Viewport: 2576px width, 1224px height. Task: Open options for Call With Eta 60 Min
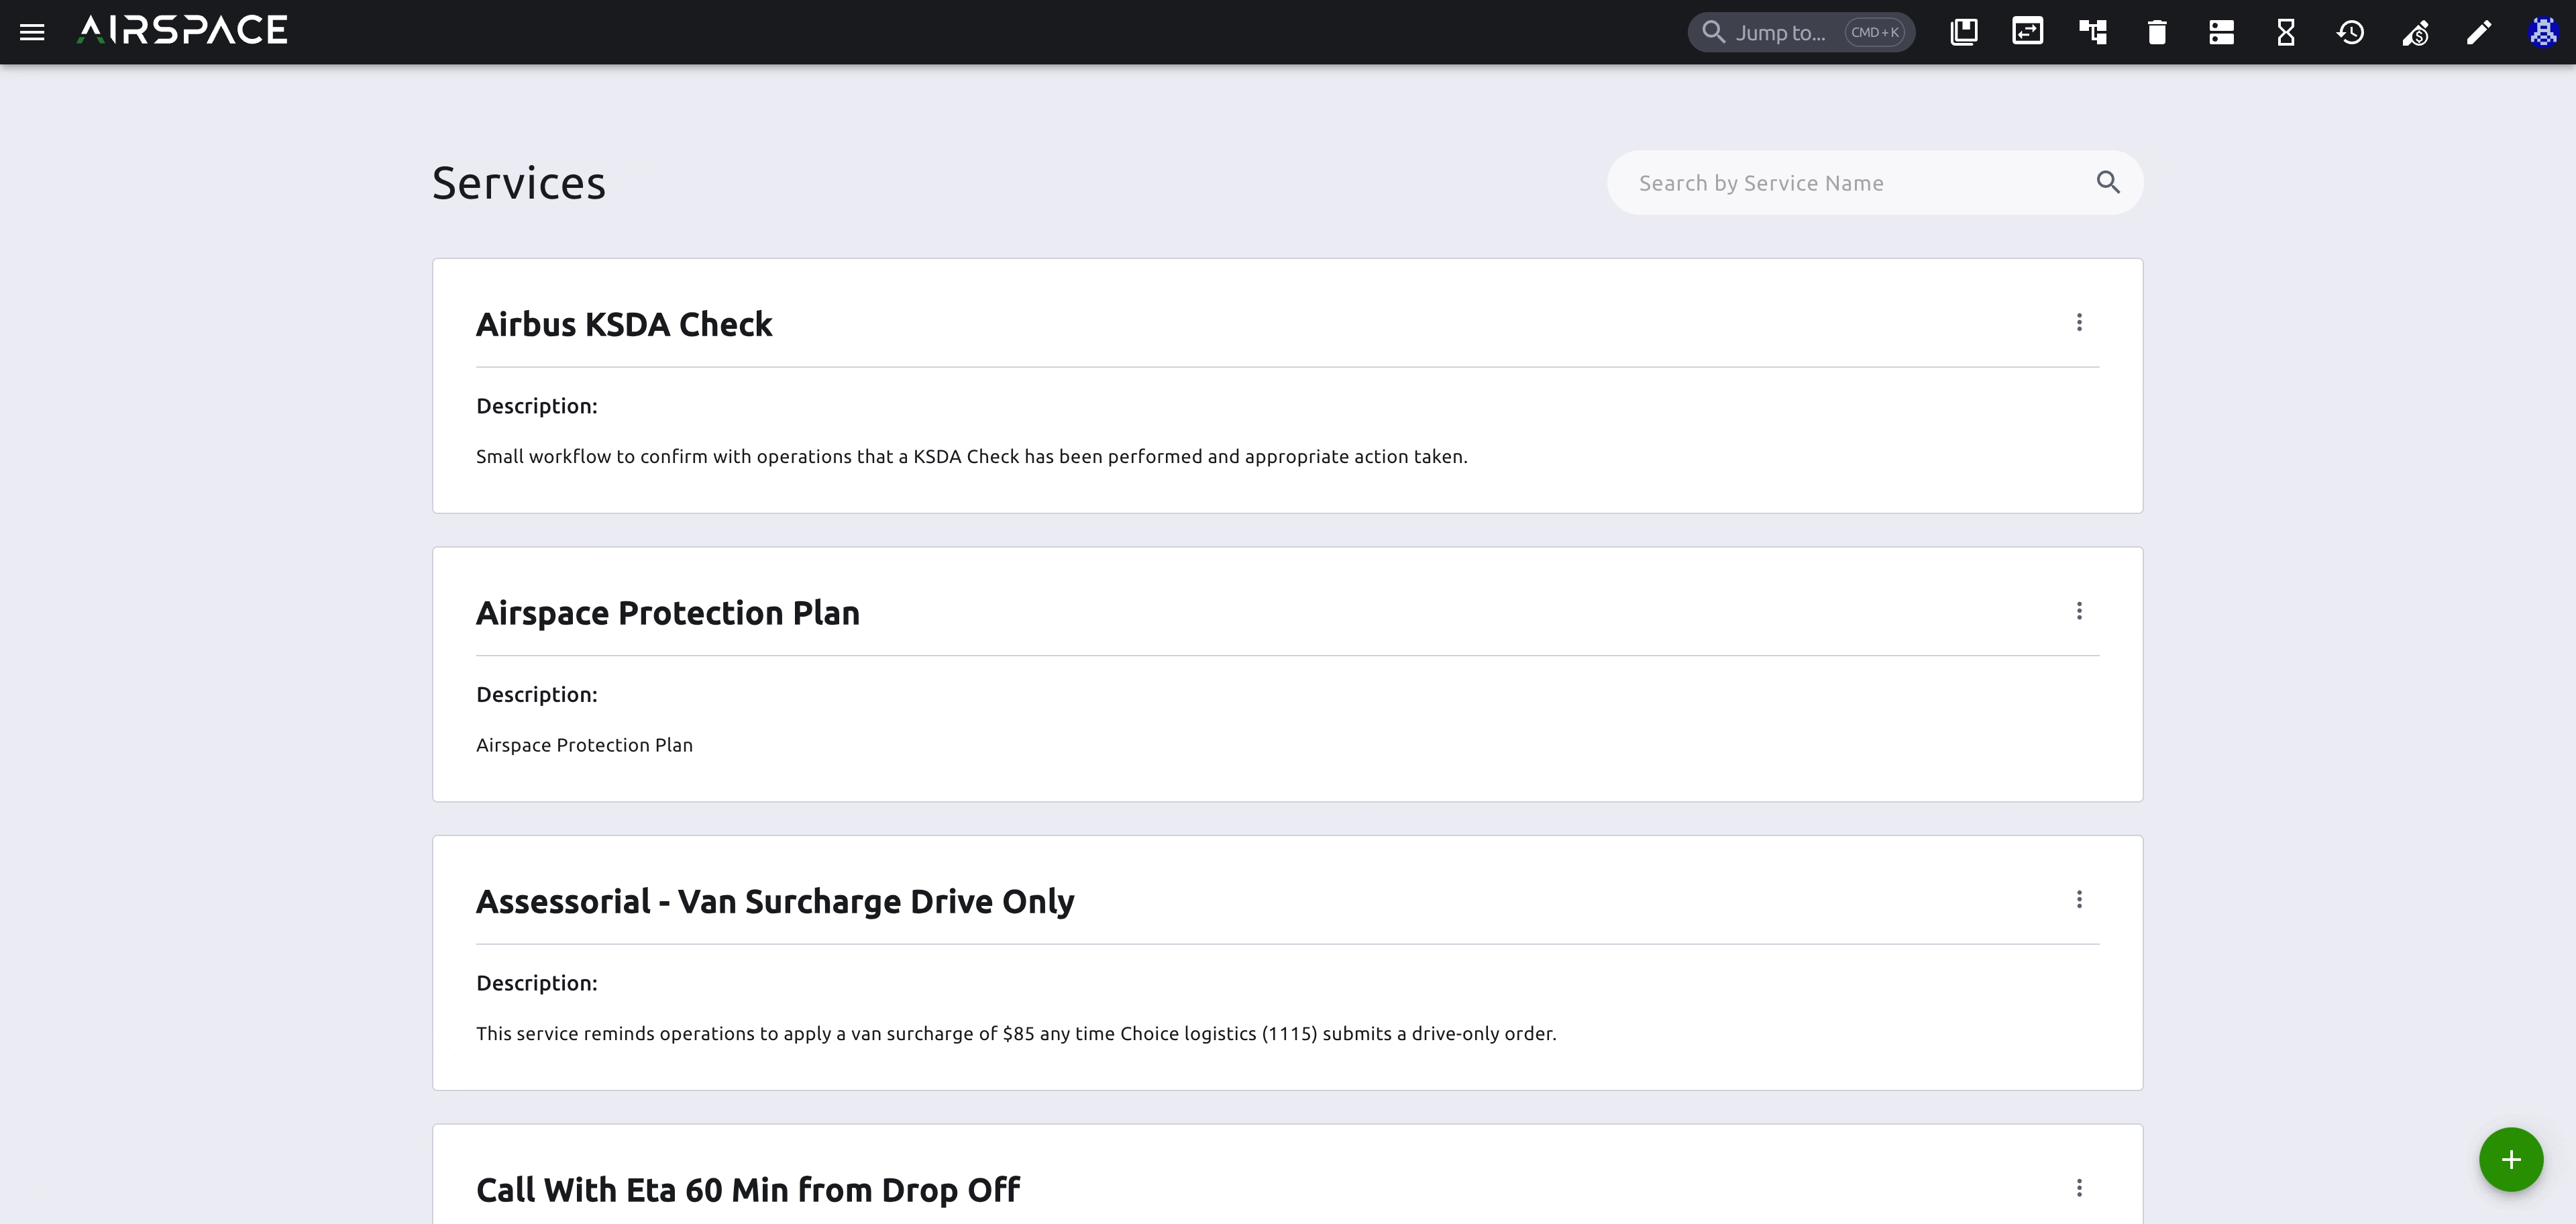[x=2079, y=1188]
